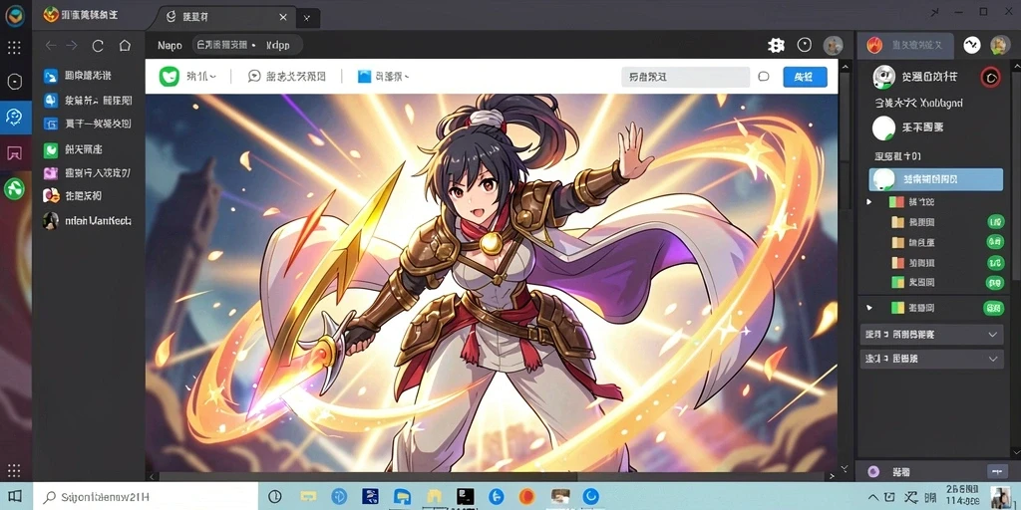Switch to the active browser tab with swirl icon
The image size is (1021, 510).
click(x=226, y=17)
